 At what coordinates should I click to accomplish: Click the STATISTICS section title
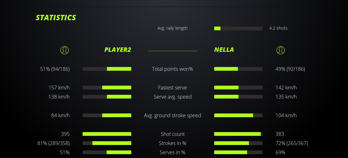click(56, 18)
